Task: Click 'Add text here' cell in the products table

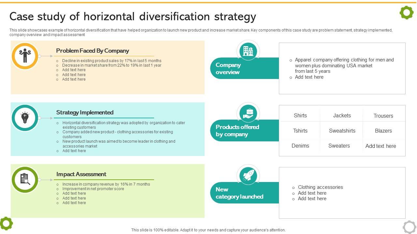Action: pos(381,146)
